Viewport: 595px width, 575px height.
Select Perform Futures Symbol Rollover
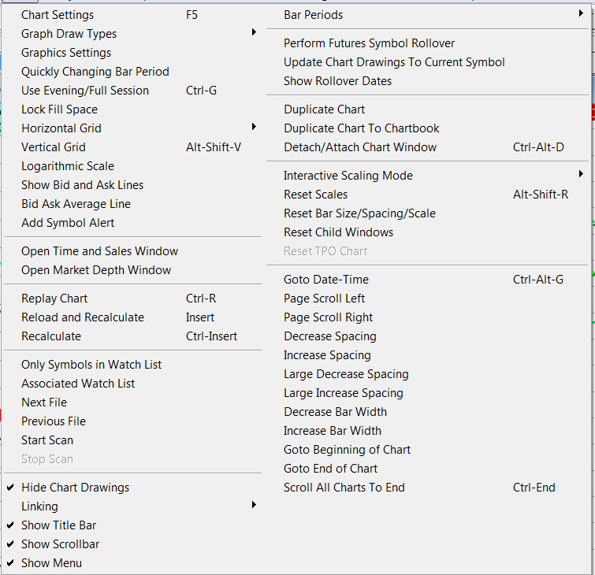pyautogui.click(x=428, y=43)
